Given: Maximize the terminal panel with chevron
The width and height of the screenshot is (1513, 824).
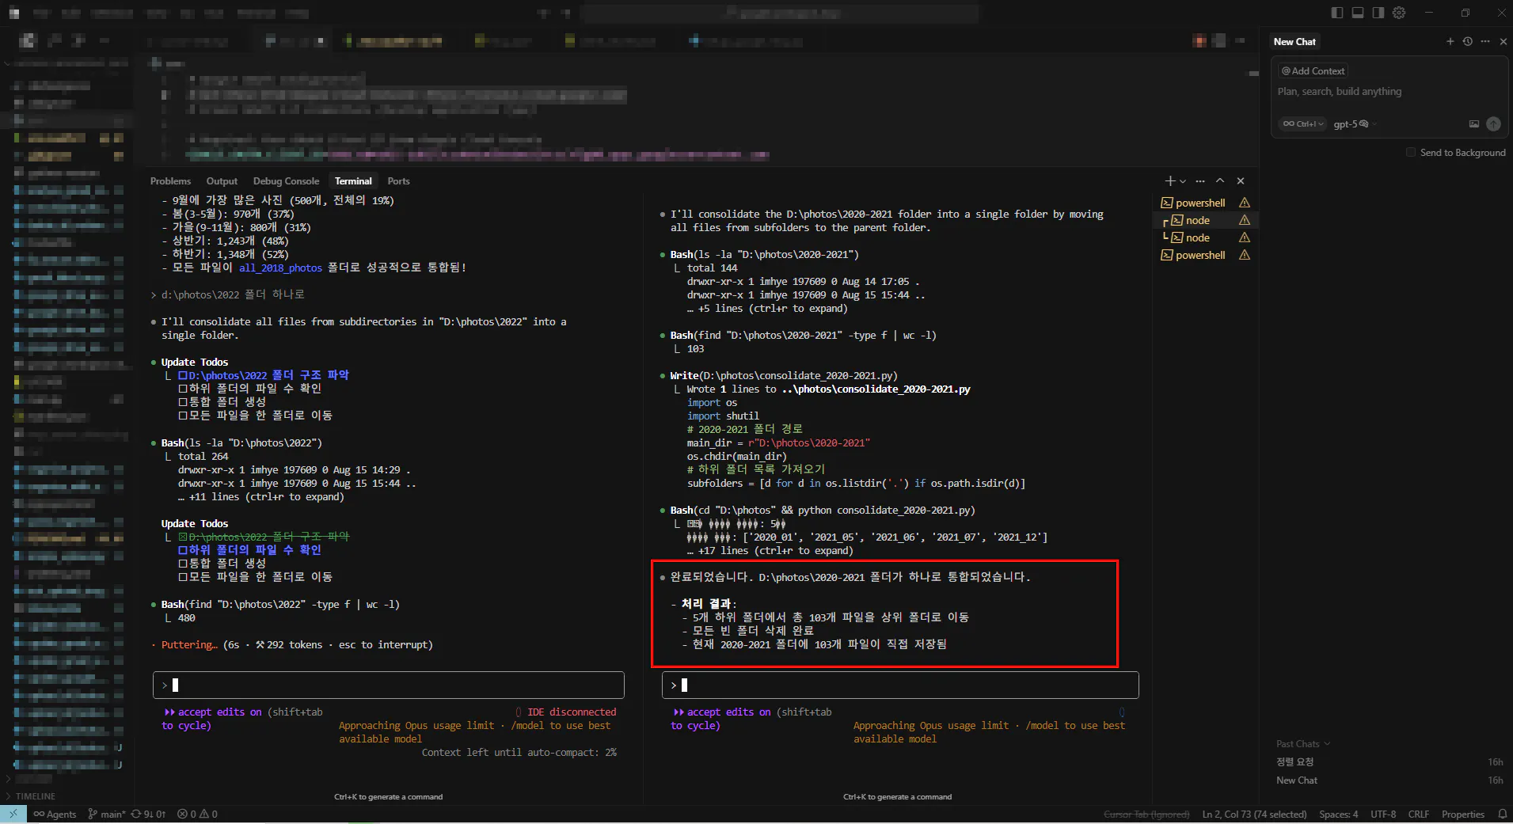Looking at the screenshot, I should (1220, 181).
